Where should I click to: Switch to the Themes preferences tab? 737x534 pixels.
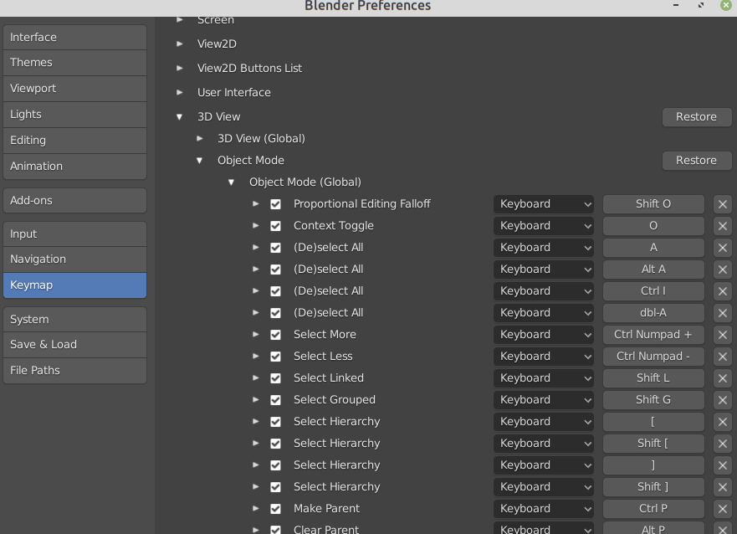pyautogui.click(x=74, y=62)
